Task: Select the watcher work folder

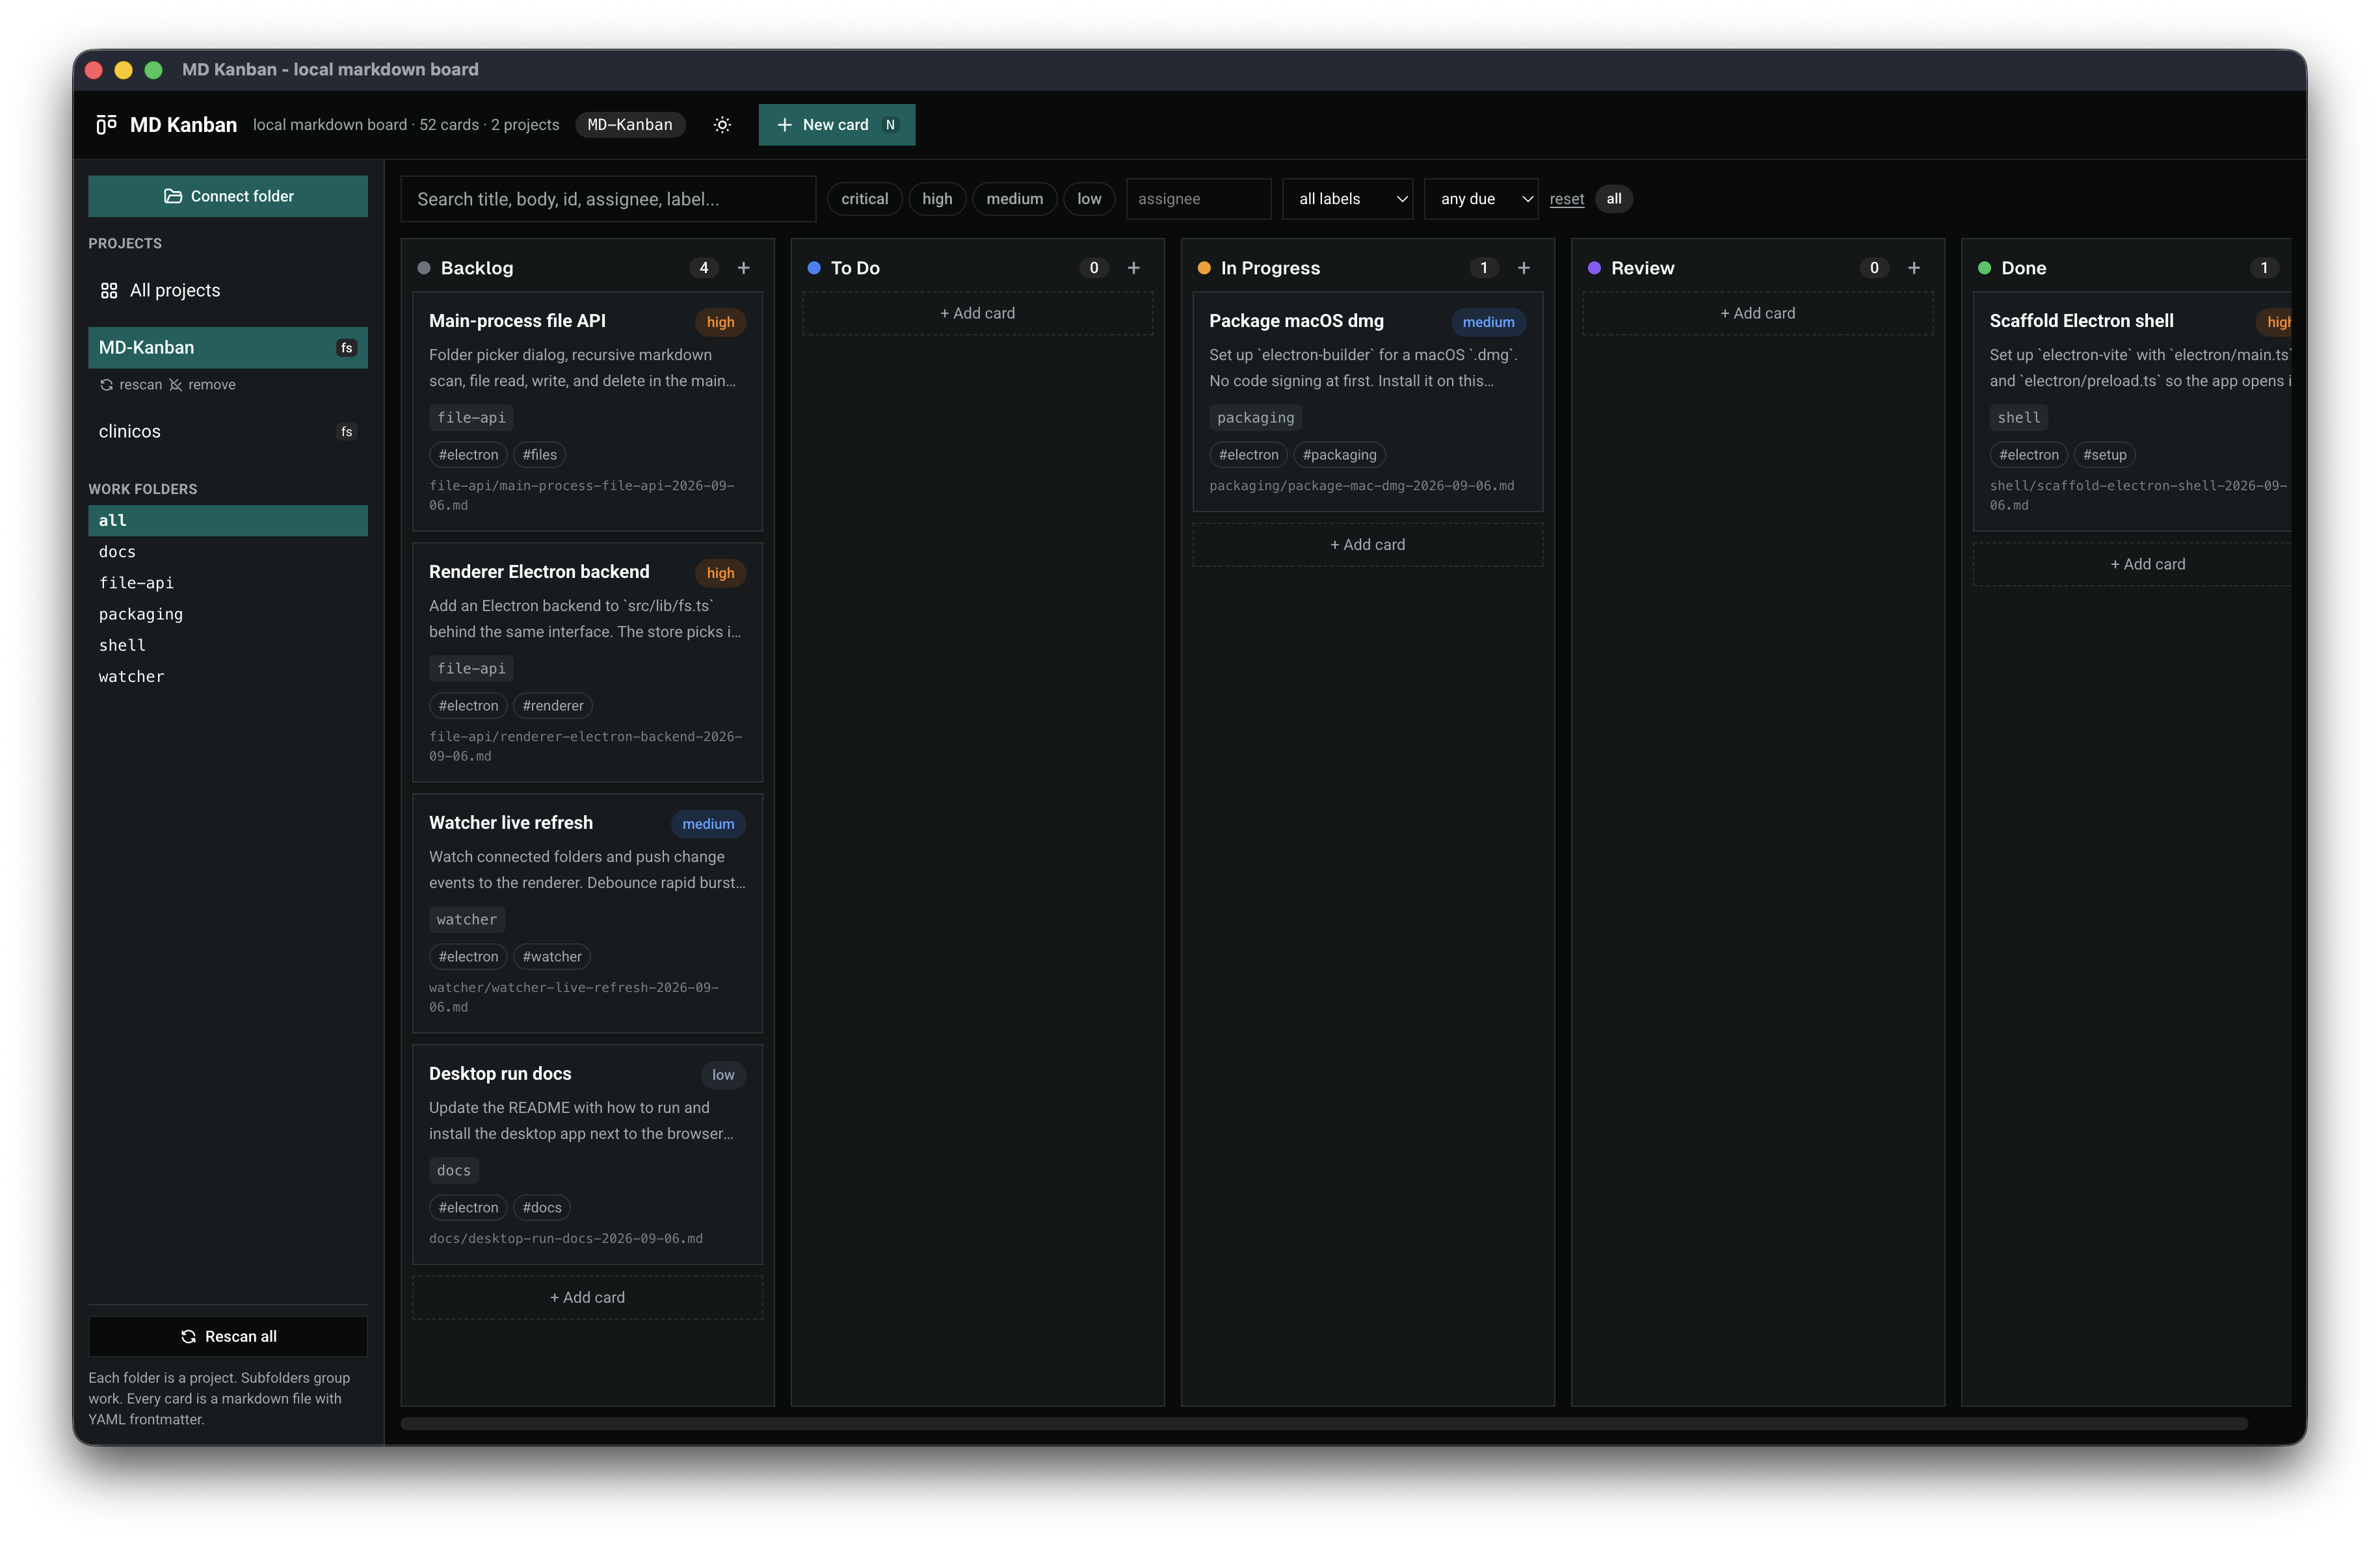Action: click(x=228, y=677)
